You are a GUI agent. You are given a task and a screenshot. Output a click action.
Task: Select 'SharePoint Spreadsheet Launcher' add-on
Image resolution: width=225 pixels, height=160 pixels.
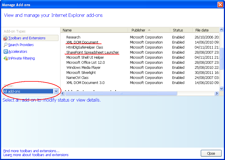coord(93,52)
